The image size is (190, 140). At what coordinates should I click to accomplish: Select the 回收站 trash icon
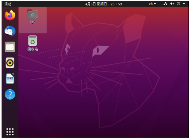coord(33,41)
